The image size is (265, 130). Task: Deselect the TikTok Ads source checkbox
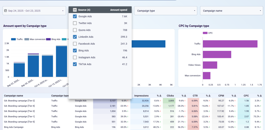pos(75,64)
